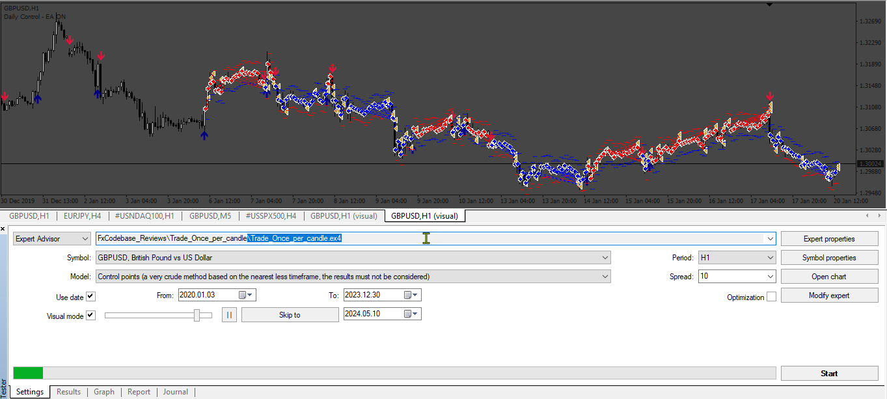Switch to the GBPUSD,M5 chart tab
887x399 pixels.
(x=210, y=216)
